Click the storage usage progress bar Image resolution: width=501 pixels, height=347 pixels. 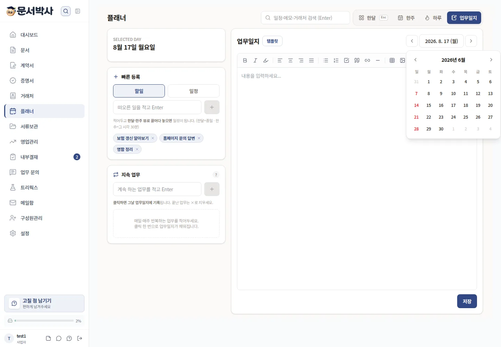[44, 321]
